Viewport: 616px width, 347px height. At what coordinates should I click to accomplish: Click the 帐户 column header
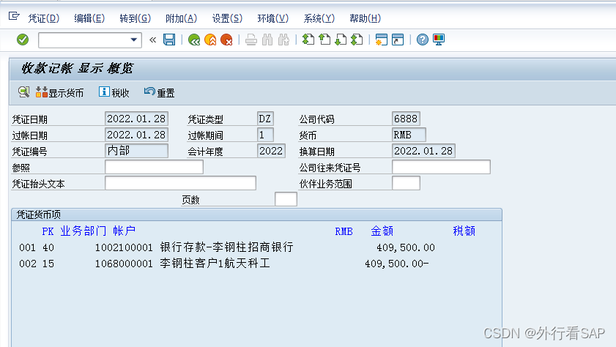[124, 231]
